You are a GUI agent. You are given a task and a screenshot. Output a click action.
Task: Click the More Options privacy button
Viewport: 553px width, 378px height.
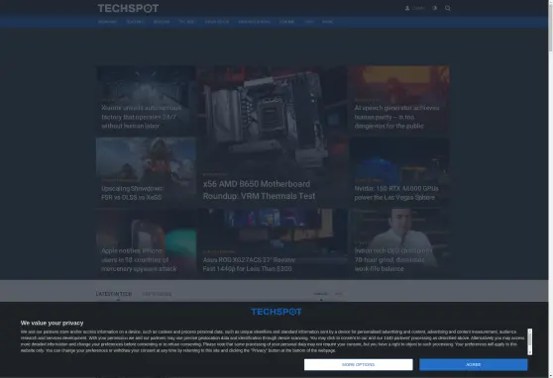(x=359, y=364)
